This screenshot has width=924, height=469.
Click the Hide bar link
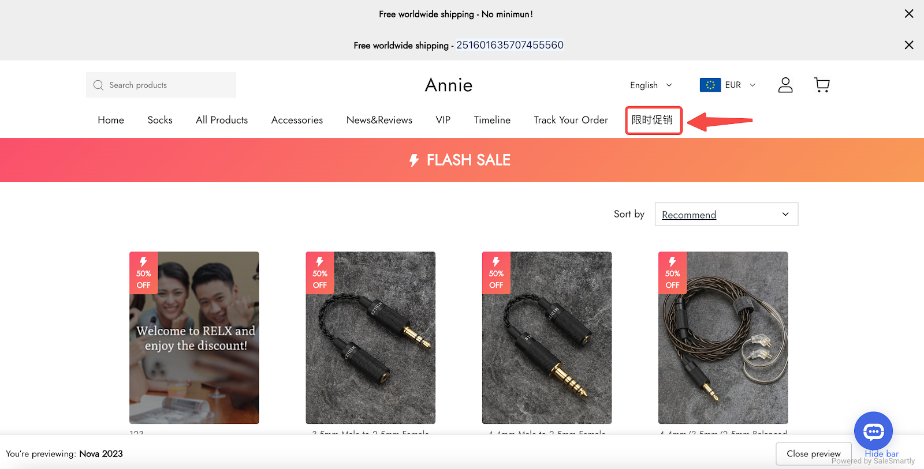[x=881, y=453]
